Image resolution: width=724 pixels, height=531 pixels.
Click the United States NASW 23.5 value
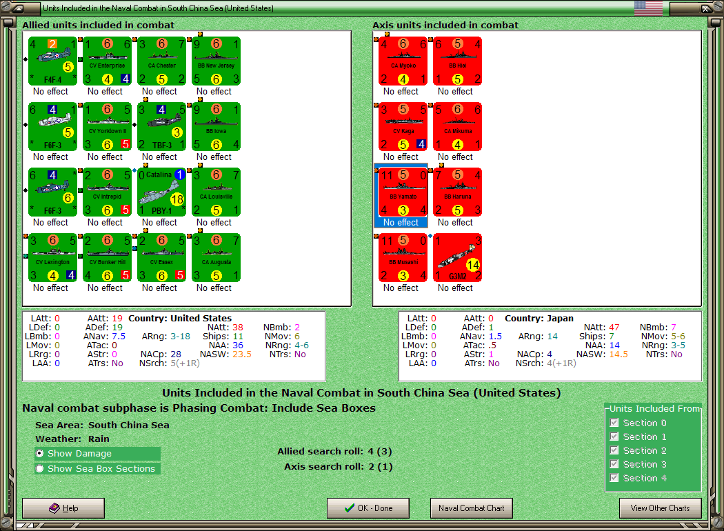pyautogui.click(x=242, y=354)
